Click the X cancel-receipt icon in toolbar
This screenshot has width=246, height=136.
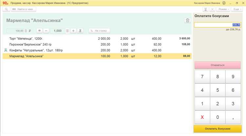point(212,9)
